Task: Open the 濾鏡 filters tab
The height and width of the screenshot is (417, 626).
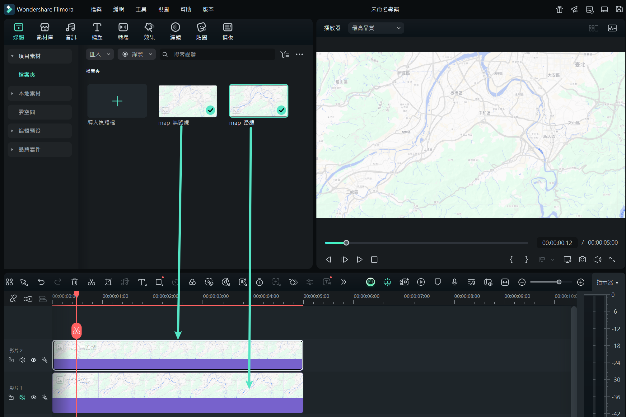Action: [x=175, y=31]
